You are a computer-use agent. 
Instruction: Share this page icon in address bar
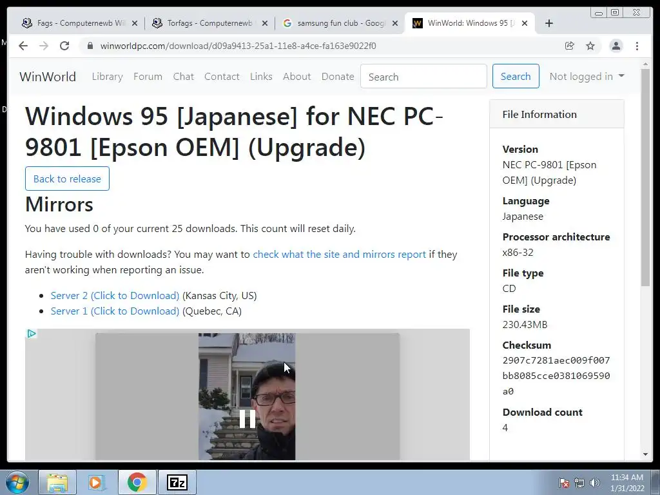pyautogui.click(x=570, y=46)
